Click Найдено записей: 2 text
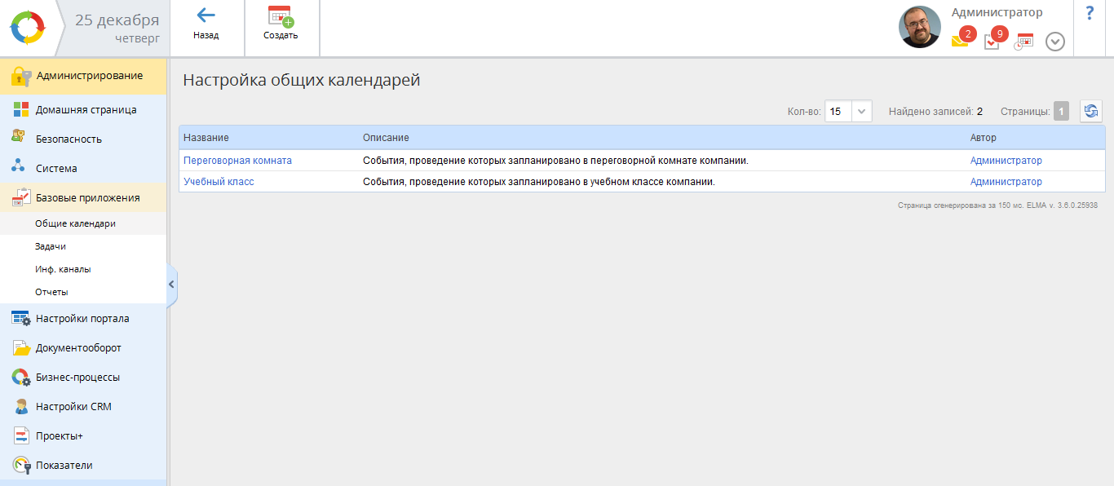 click(x=935, y=112)
